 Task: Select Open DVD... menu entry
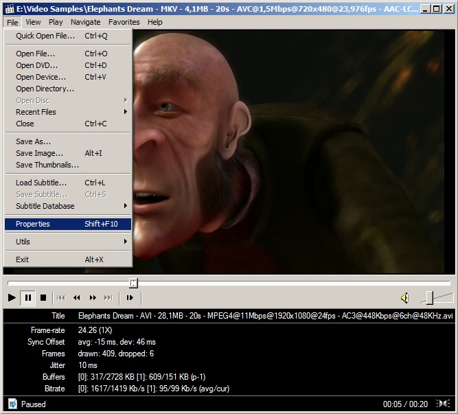(x=68, y=65)
